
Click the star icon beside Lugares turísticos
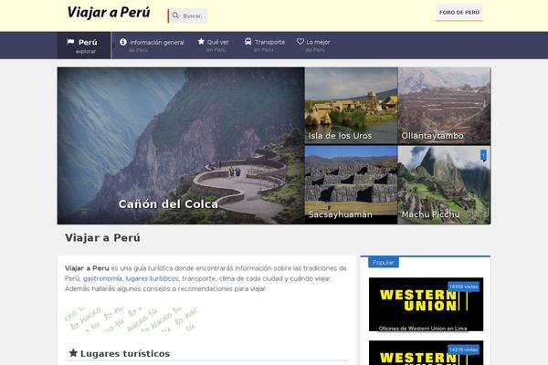click(x=73, y=353)
